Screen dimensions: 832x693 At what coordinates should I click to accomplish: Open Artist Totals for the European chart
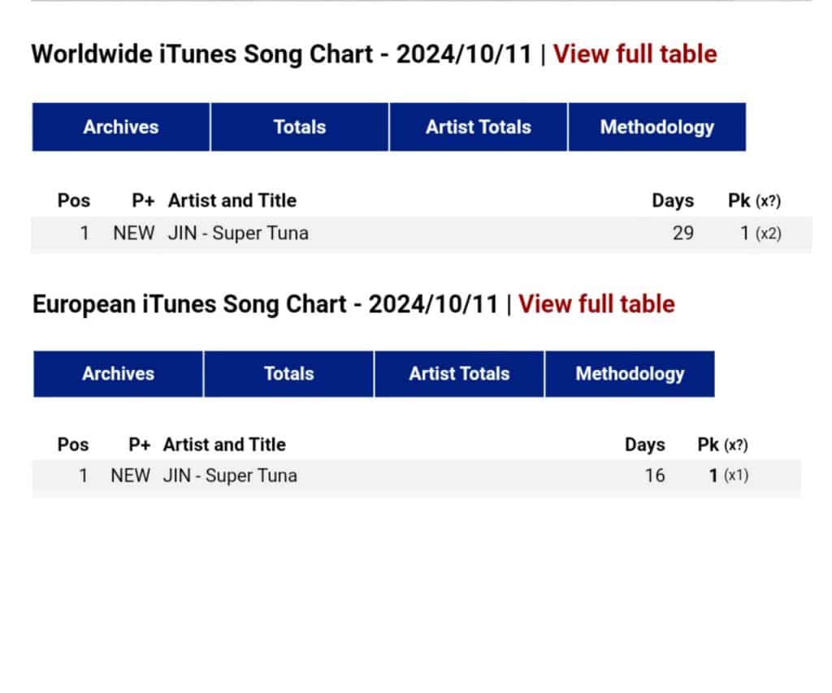coord(459,374)
